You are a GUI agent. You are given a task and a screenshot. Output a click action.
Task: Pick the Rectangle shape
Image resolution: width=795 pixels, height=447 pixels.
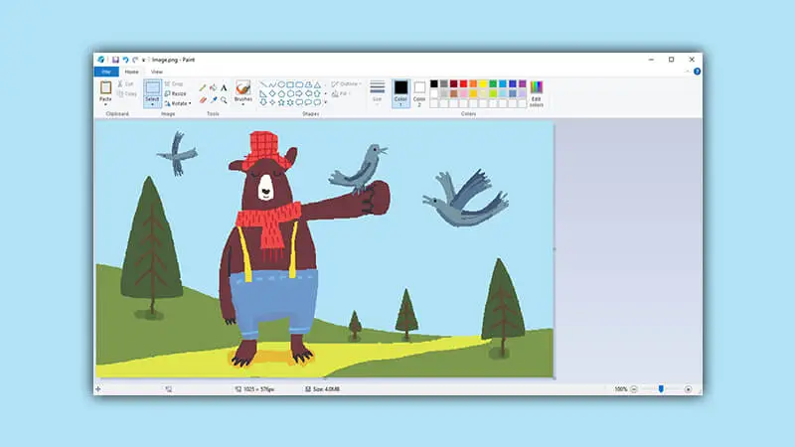[x=290, y=83]
